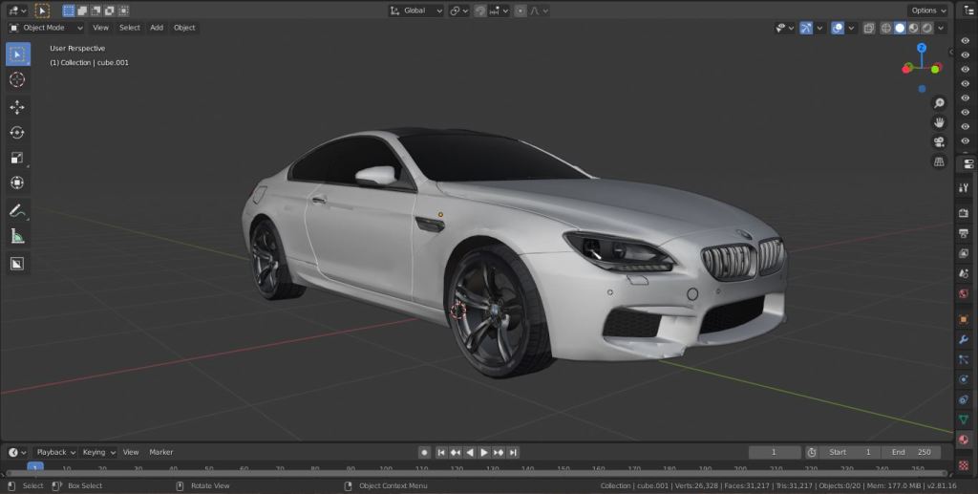Click the camera view icon
Image resolution: width=978 pixels, height=494 pixels.
click(x=939, y=142)
